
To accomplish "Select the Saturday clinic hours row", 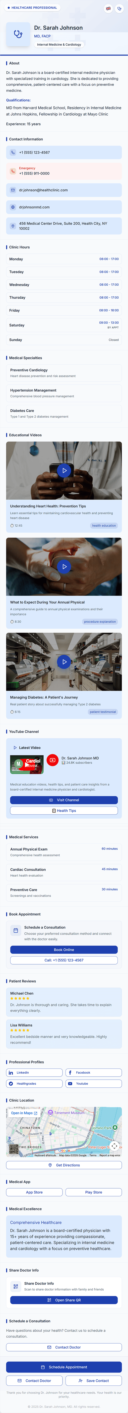I will pyautogui.click(x=64, y=325).
